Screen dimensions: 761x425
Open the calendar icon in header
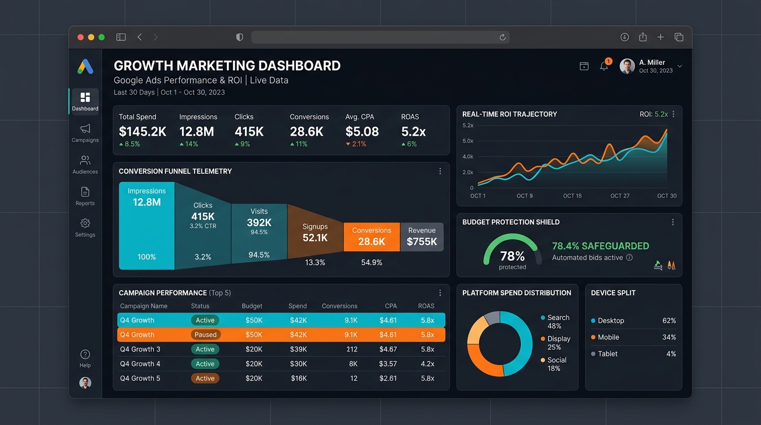coord(584,66)
